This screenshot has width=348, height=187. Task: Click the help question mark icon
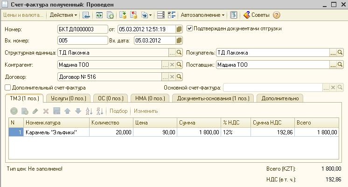276,15
